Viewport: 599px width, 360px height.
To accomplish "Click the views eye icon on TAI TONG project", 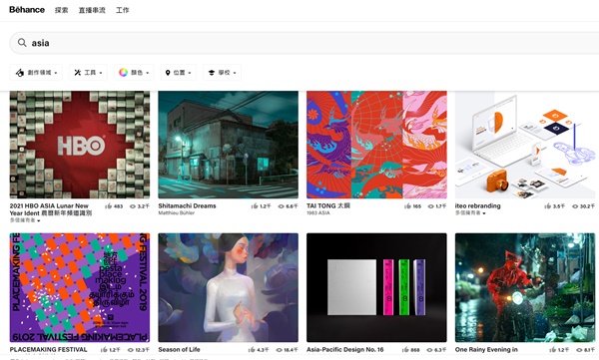I will pos(431,206).
